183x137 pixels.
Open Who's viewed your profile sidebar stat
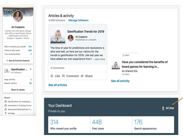pos(18,47)
